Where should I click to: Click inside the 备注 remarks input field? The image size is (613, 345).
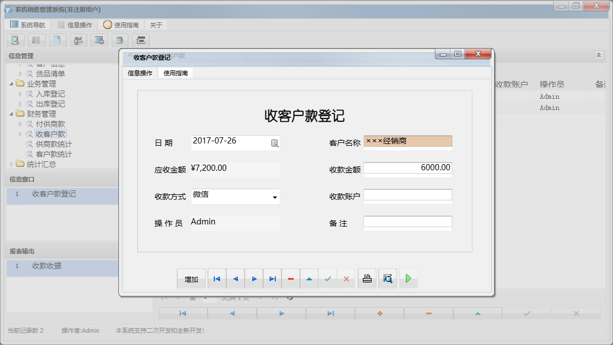click(x=408, y=223)
